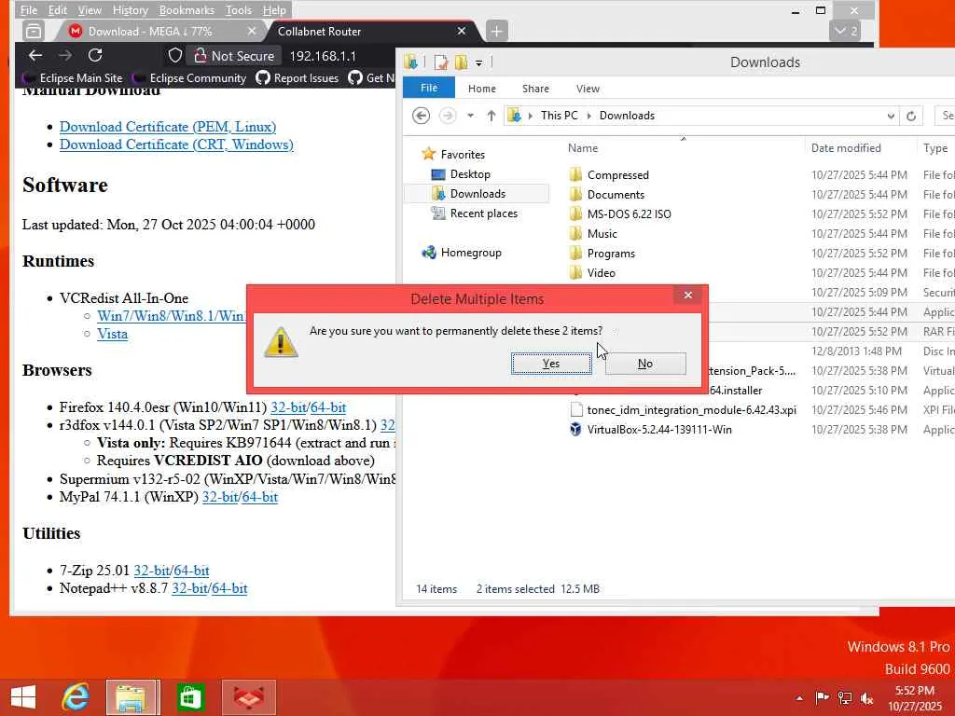Screen dimensions: 955x716
Task: Open the Windows Start button
Action: click(x=23, y=697)
